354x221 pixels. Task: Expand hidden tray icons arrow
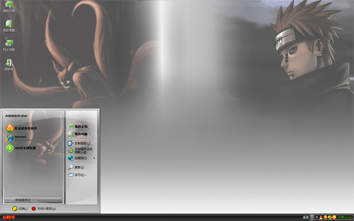[317, 217]
